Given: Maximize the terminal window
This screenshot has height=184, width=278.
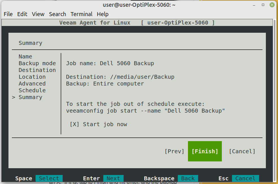Looking at the screenshot, I should click(263, 5).
